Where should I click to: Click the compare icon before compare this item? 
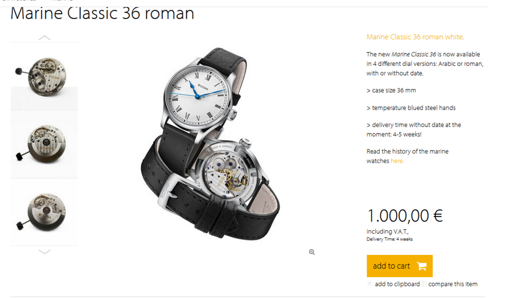(424, 284)
